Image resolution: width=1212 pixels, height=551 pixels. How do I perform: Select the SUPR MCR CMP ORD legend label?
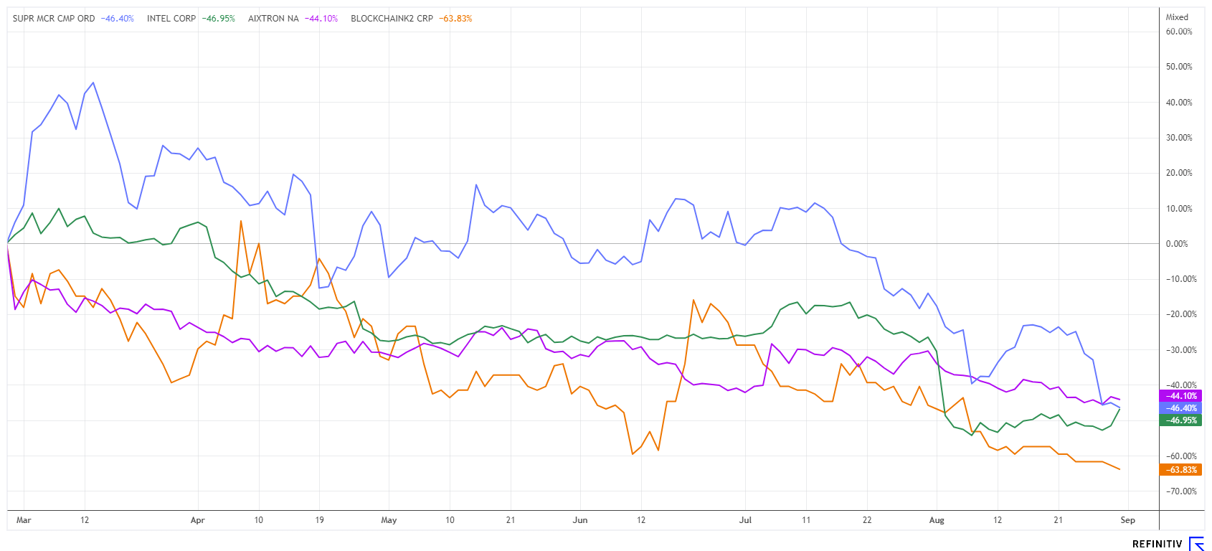tap(54, 19)
